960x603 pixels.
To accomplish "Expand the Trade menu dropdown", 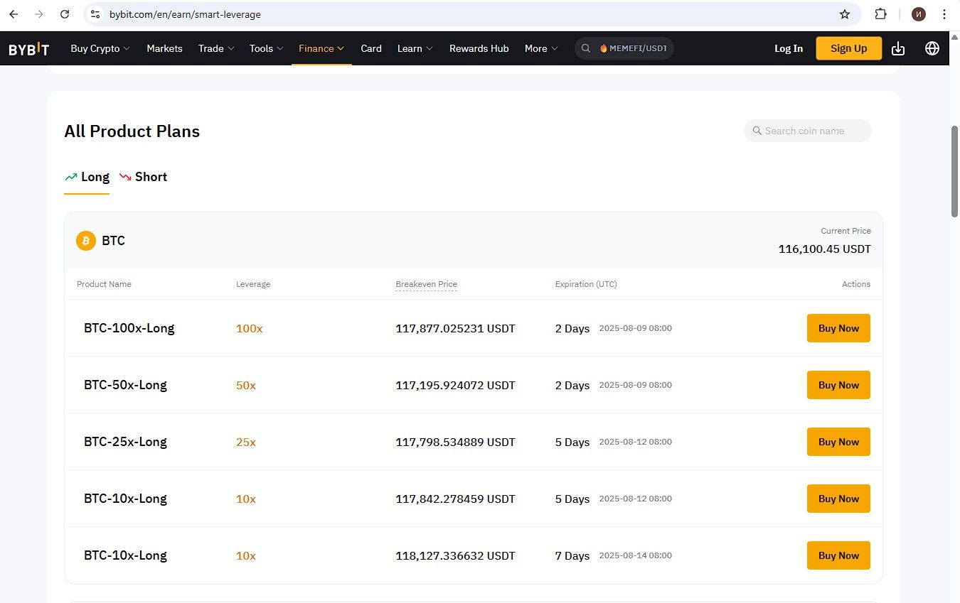I will click(216, 48).
